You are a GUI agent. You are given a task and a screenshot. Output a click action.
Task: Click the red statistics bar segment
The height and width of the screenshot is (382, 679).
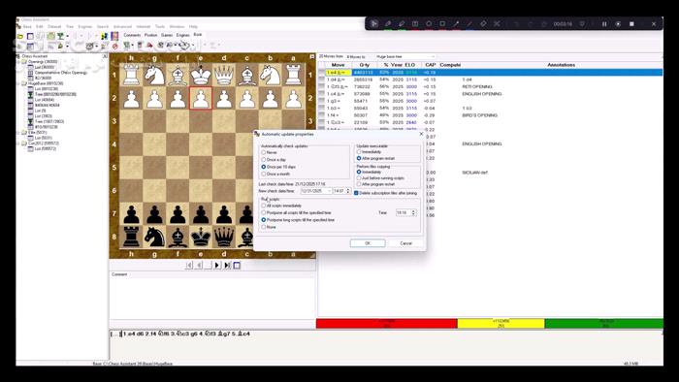click(x=387, y=323)
